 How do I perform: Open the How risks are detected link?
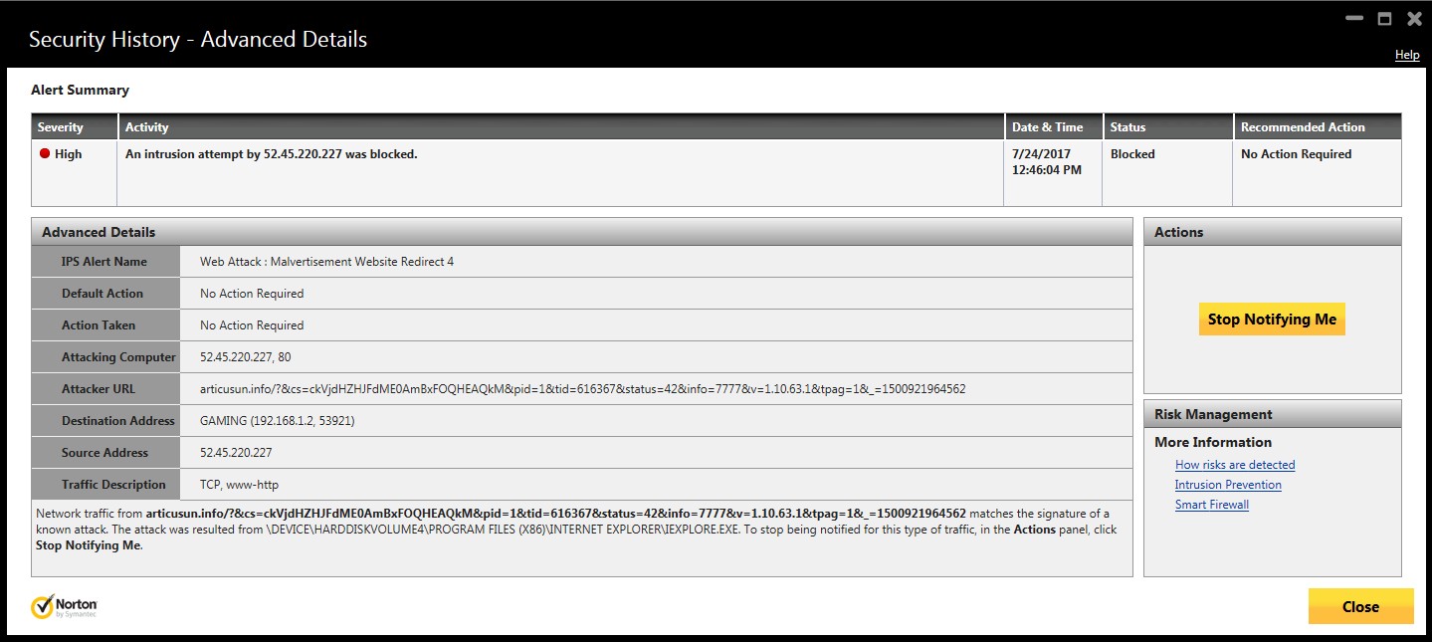pyautogui.click(x=1235, y=465)
